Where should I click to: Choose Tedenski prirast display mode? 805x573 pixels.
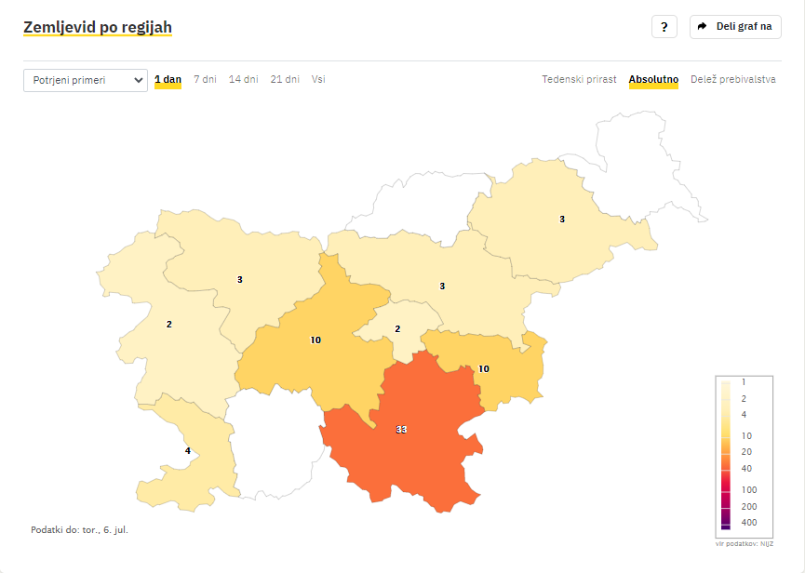pyautogui.click(x=579, y=79)
